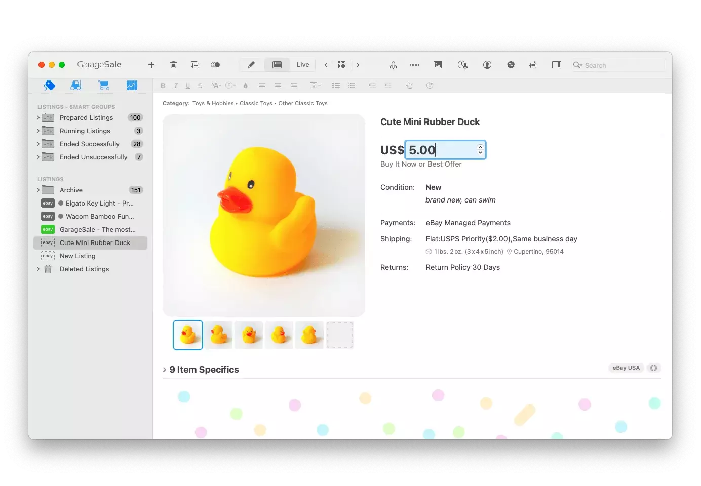Image resolution: width=701 pixels, height=486 pixels.
Task: Switch to Live mode
Action: pyautogui.click(x=303, y=65)
